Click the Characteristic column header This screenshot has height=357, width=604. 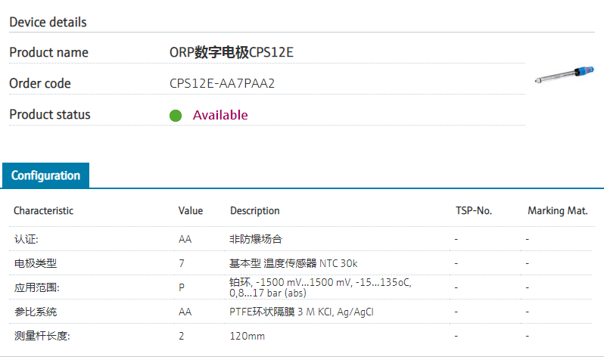coord(43,211)
